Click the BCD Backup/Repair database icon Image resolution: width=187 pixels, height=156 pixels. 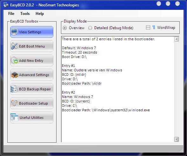(x=14, y=89)
